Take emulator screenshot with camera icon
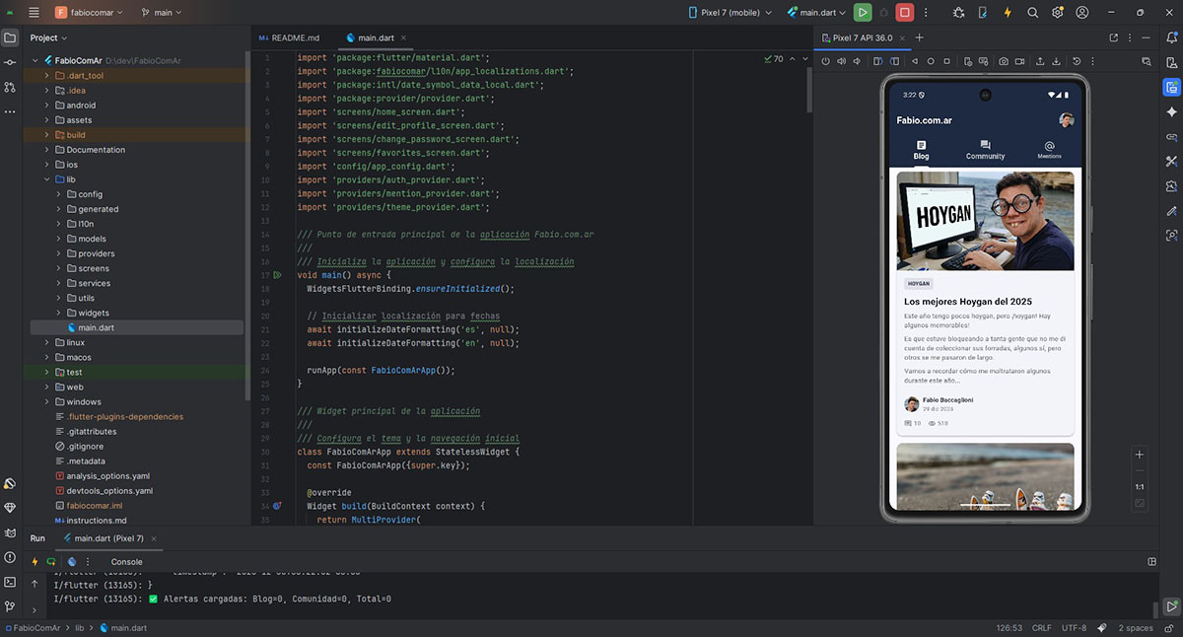The width and height of the screenshot is (1183, 637). click(x=1004, y=61)
